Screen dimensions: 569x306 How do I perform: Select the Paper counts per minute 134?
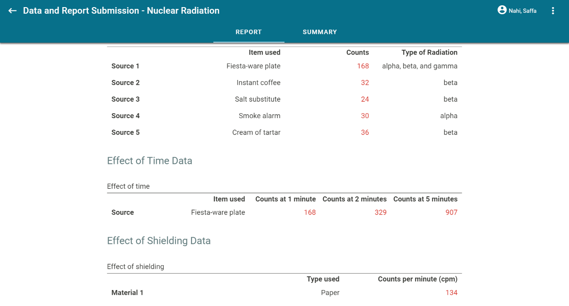(452, 292)
